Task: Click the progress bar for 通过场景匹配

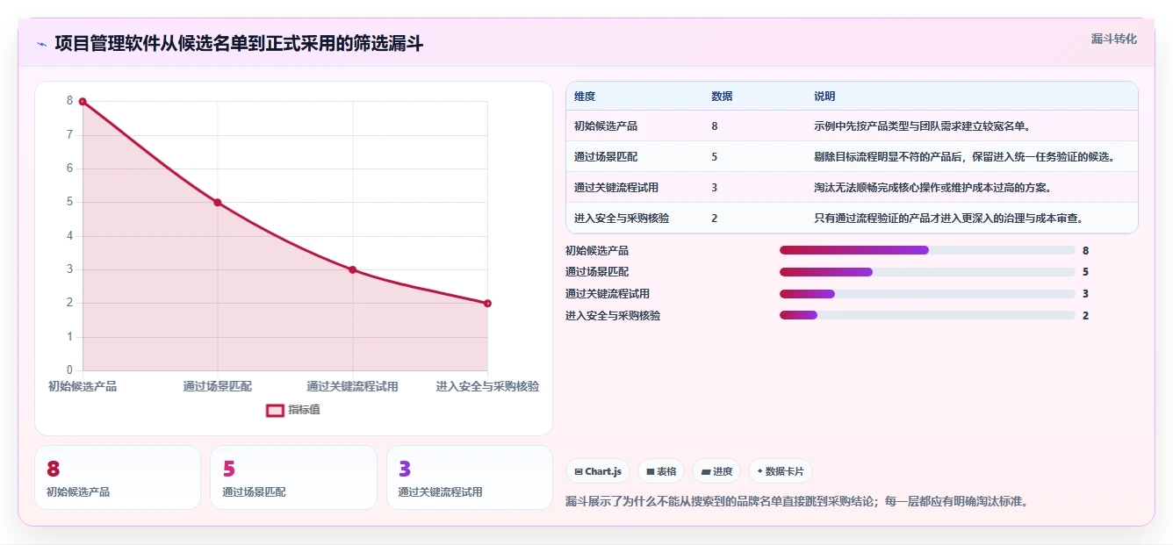Action: (927, 272)
